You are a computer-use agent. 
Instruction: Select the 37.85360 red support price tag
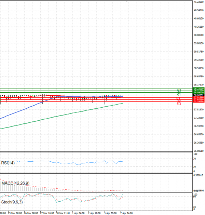(x=199, y=99)
